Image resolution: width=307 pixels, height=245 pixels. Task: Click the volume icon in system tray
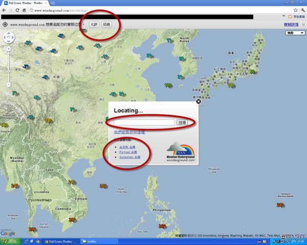(x=278, y=241)
